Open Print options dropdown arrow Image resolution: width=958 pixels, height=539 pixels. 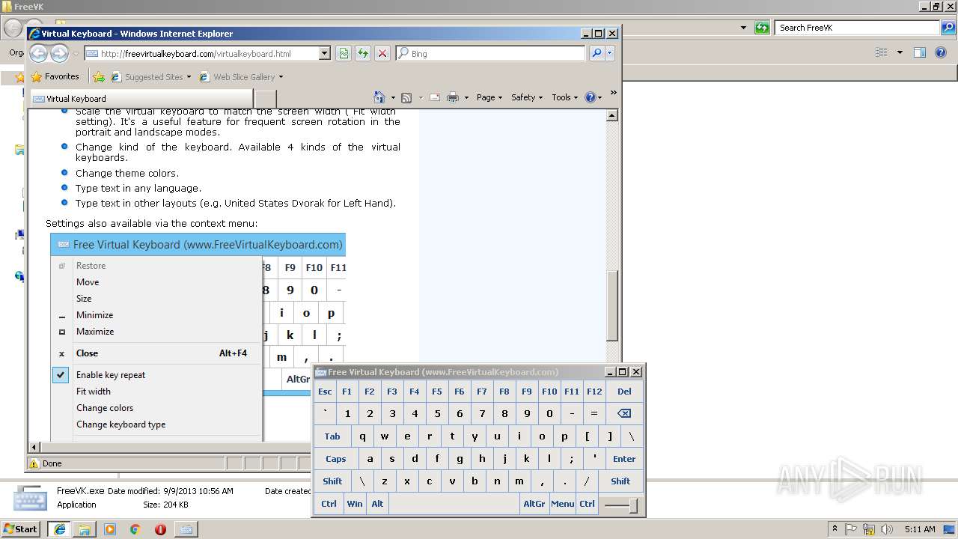point(466,97)
